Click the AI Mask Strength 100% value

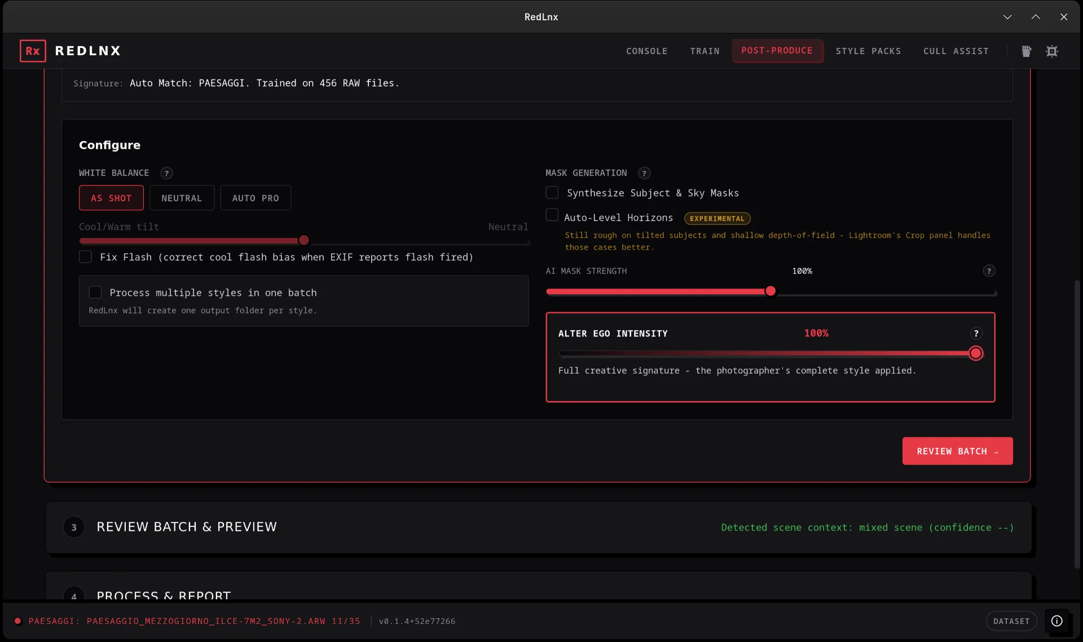[802, 271]
